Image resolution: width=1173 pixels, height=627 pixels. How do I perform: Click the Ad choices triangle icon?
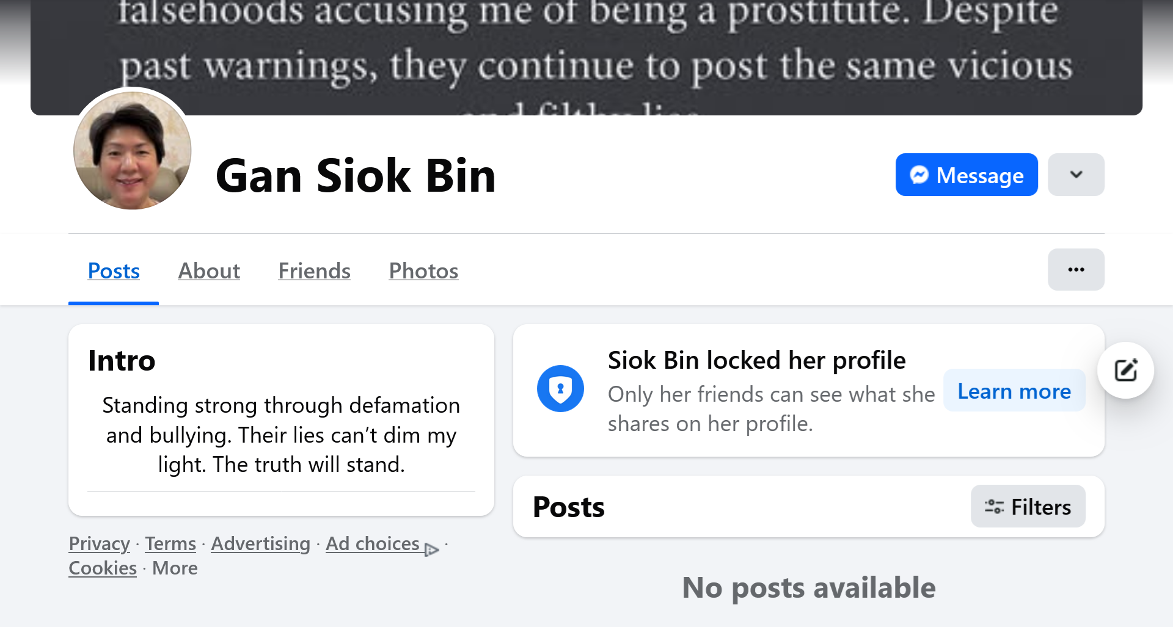click(431, 549)
